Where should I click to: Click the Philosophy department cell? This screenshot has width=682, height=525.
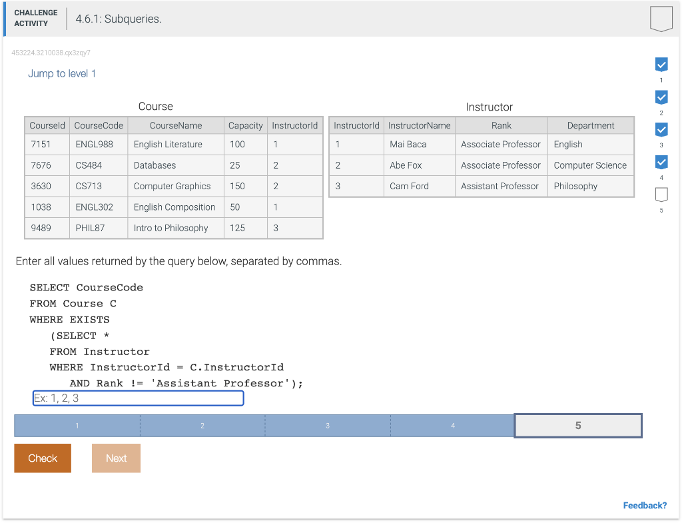(x=591, y=186)
